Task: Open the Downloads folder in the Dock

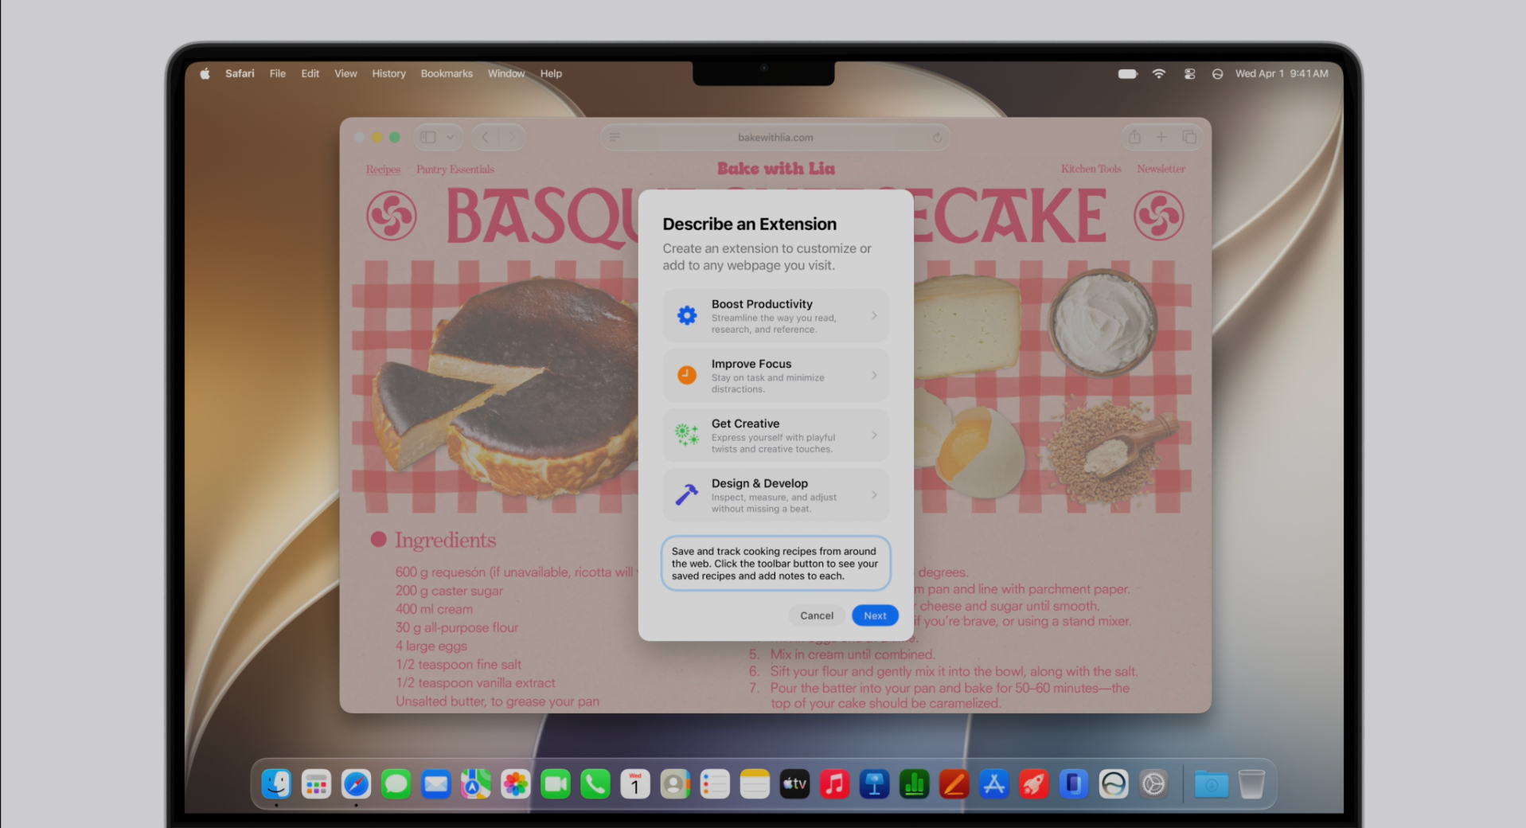Action: pyautogui.click(x=1211, y=785)
